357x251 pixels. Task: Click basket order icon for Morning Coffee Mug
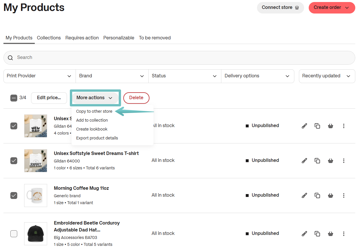(331, 196)
